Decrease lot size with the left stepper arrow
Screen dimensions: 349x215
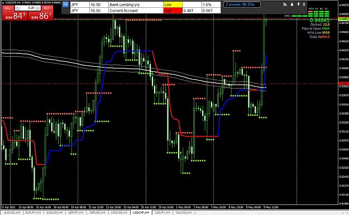18,8
